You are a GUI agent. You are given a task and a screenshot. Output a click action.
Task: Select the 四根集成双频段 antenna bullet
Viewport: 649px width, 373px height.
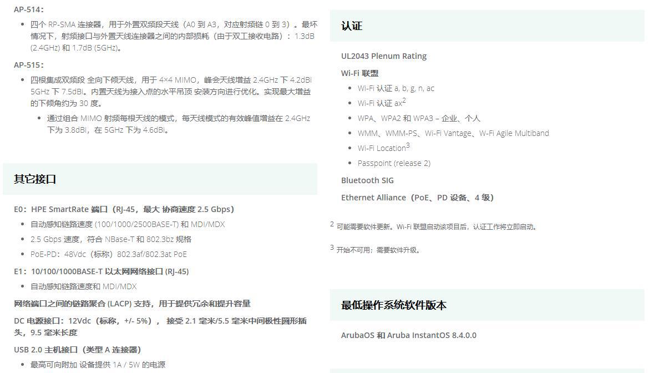pos(170,92)
